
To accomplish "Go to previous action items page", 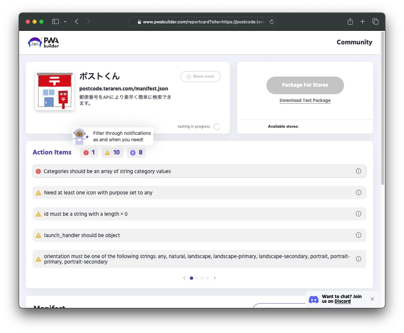I will coord(184,278).
